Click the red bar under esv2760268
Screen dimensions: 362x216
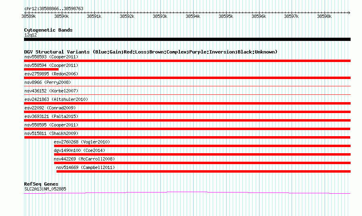click(x=202, y=146)
